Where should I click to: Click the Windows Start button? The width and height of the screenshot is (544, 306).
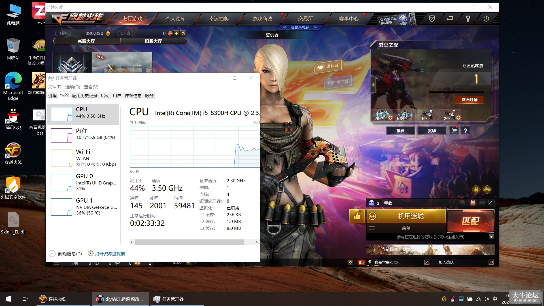[x=8, y=299]
